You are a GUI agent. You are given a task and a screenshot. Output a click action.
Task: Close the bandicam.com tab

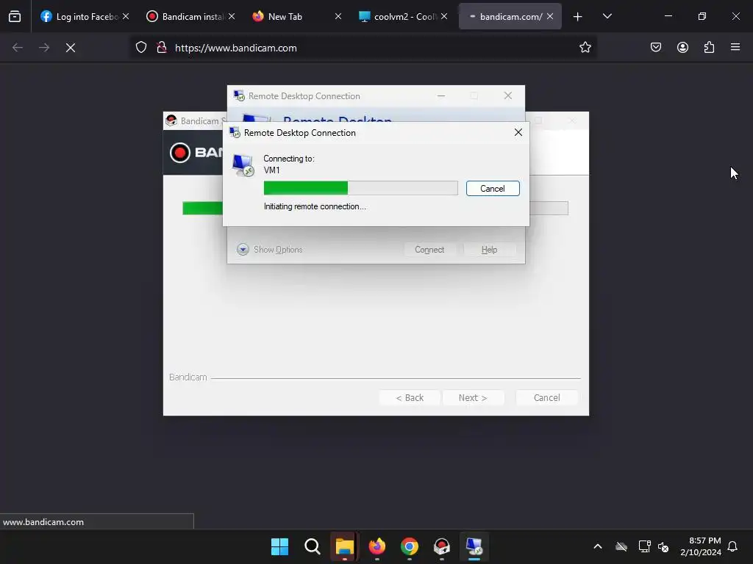(x=550, y=16)
